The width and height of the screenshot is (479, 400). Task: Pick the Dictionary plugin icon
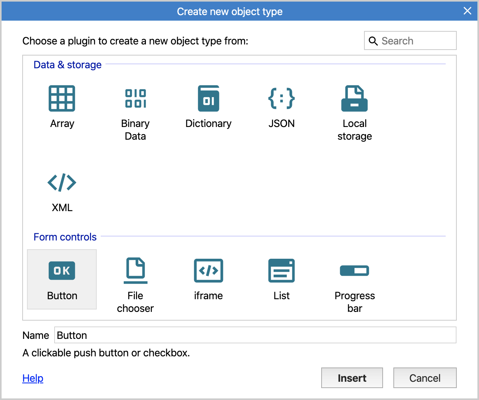click(x=209, y=98)
